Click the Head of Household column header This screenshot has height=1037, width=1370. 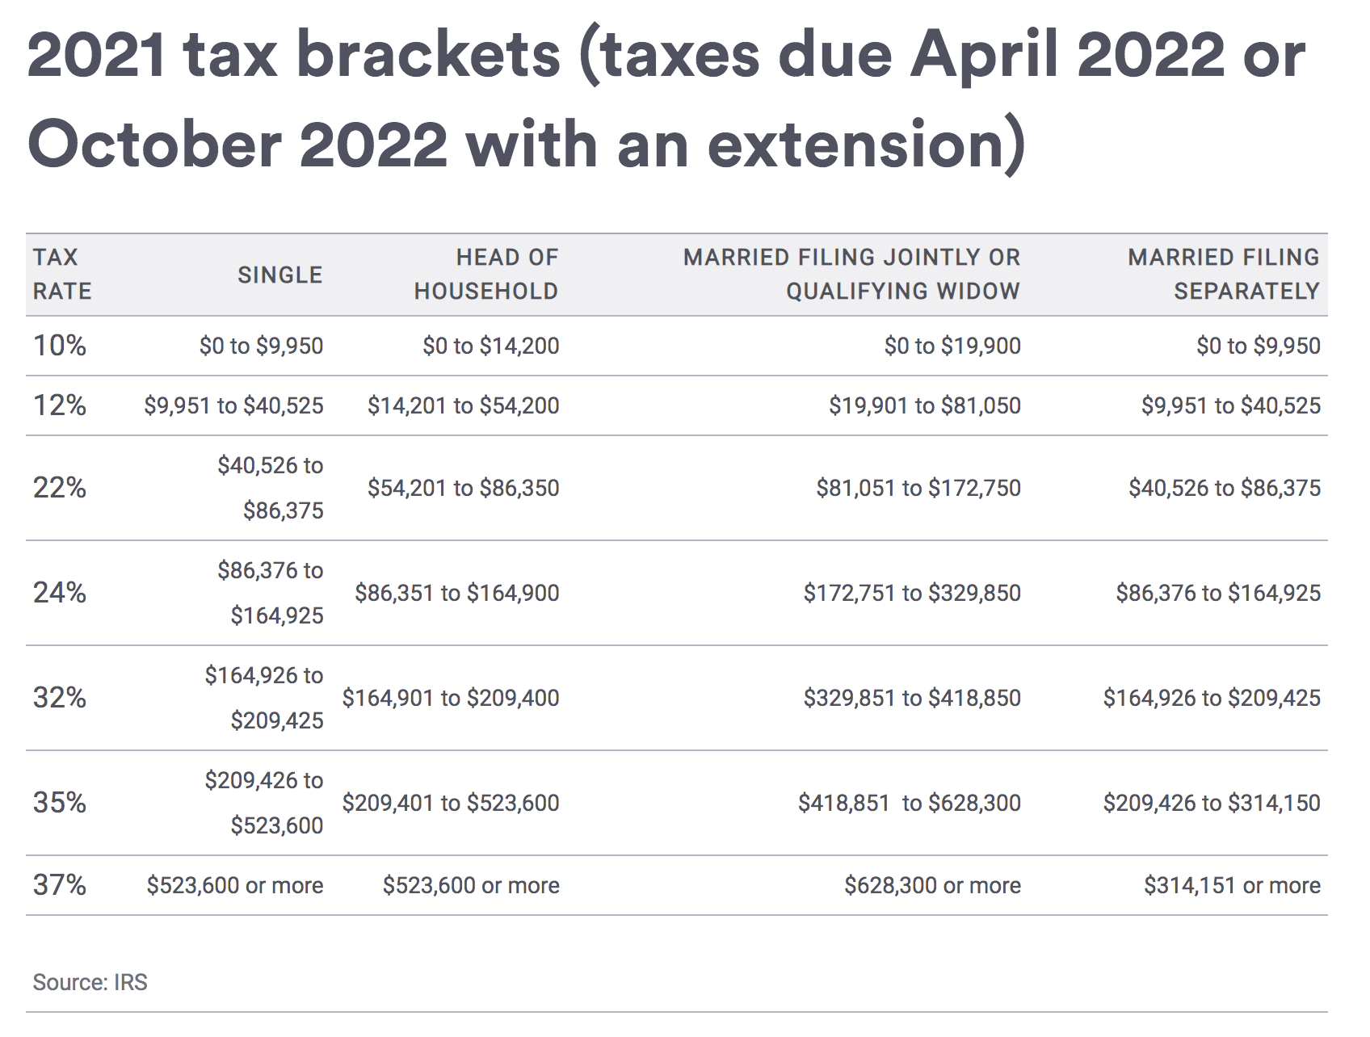pyautogui.click(x=485, y=274)
